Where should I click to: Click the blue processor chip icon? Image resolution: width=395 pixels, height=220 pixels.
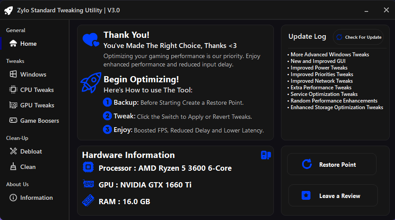click(88, 167)
